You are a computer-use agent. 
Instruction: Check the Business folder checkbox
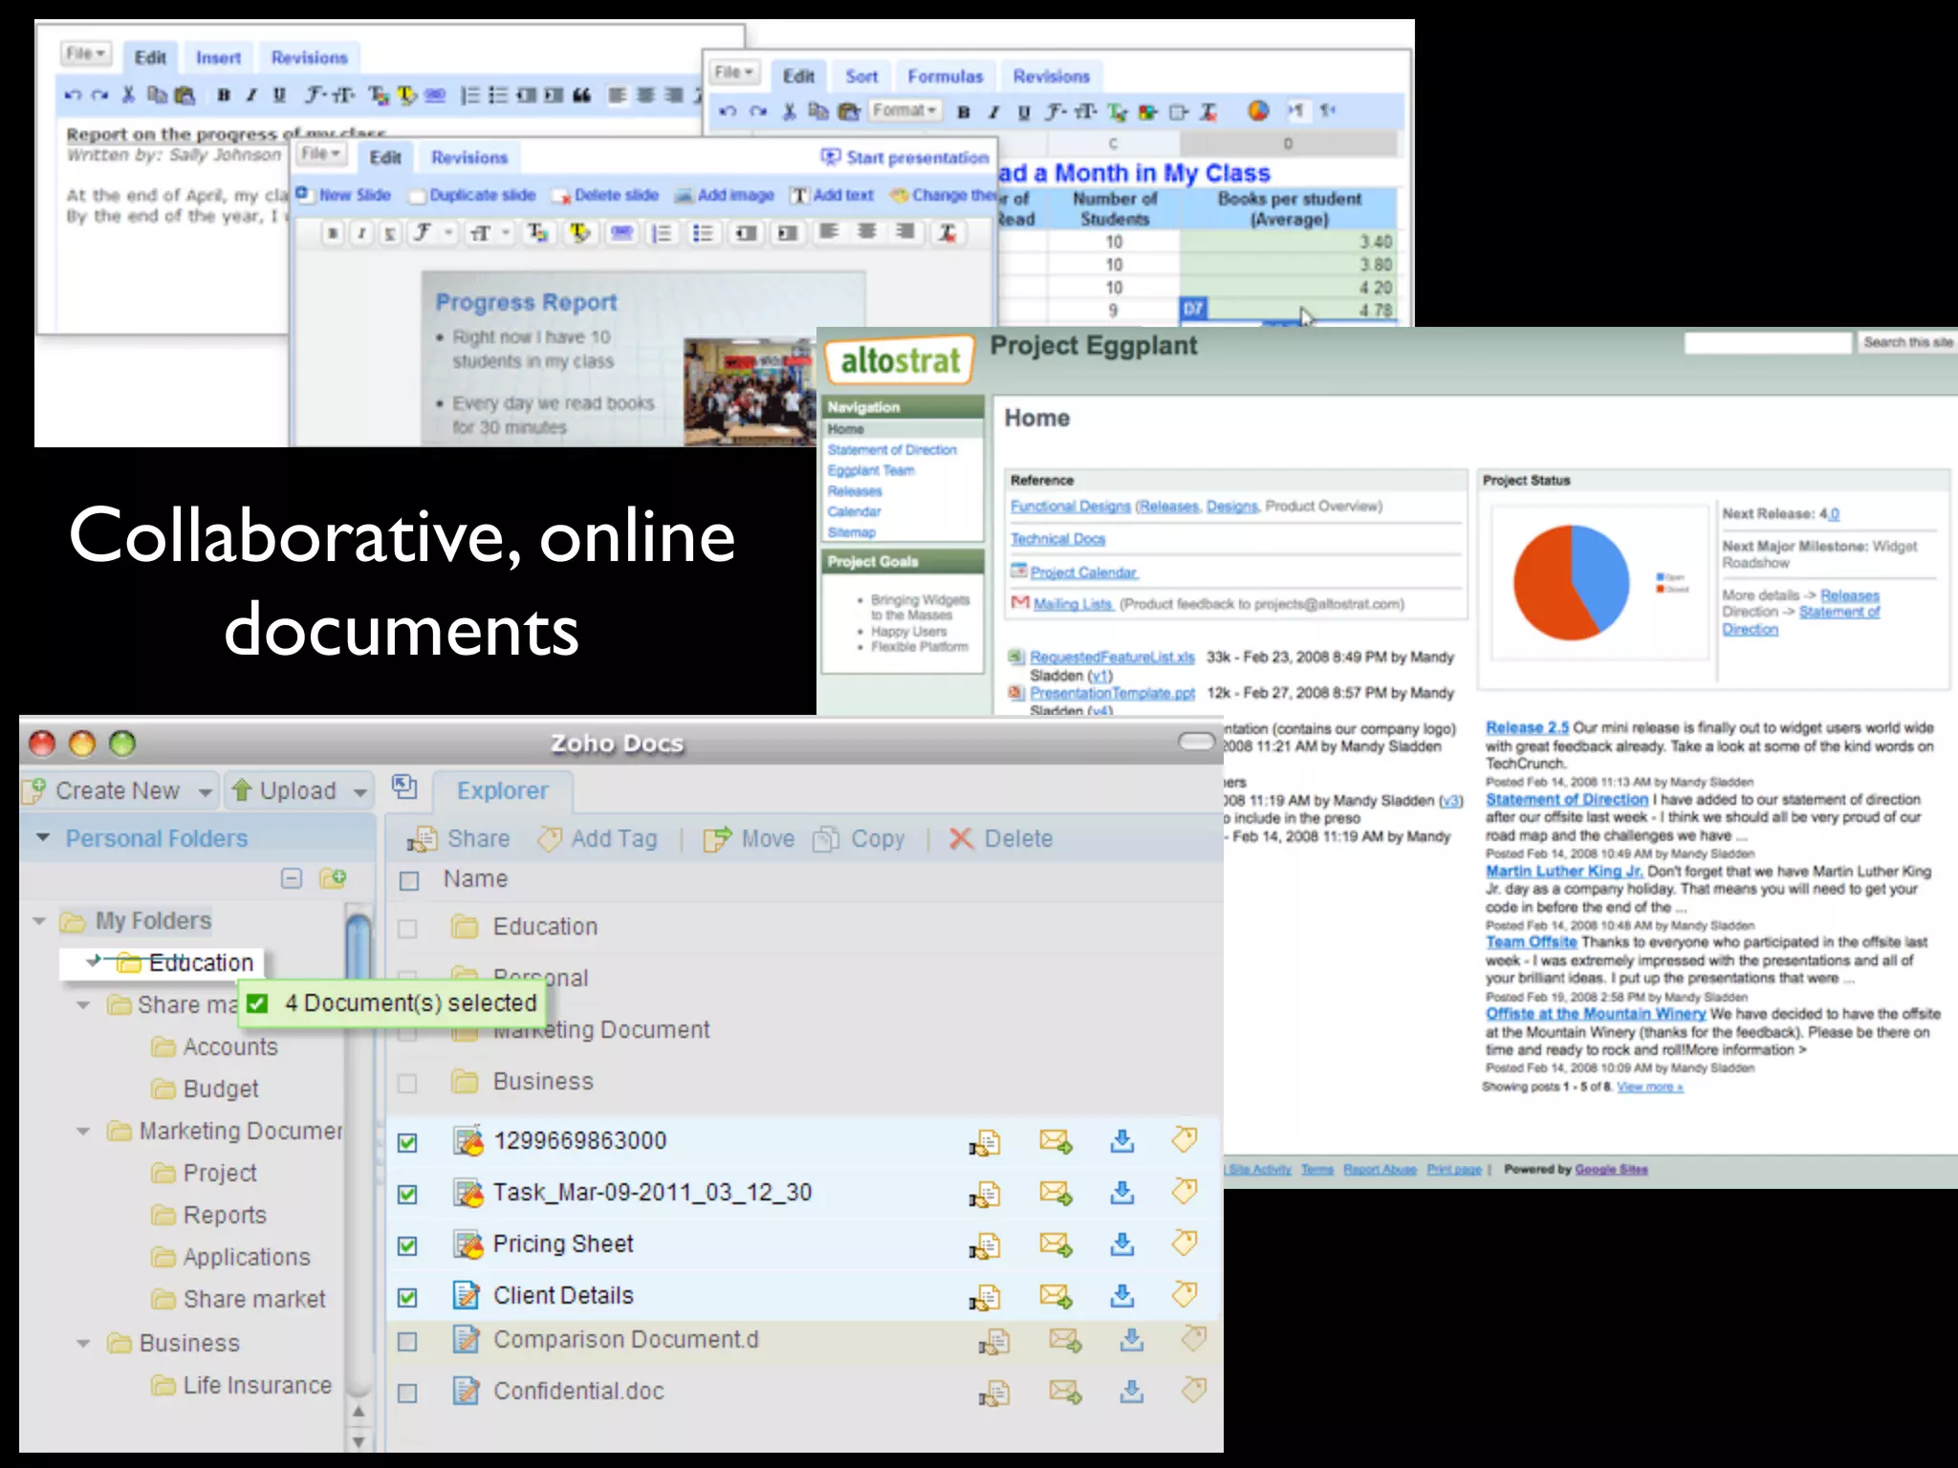(x=407, y=1084)
